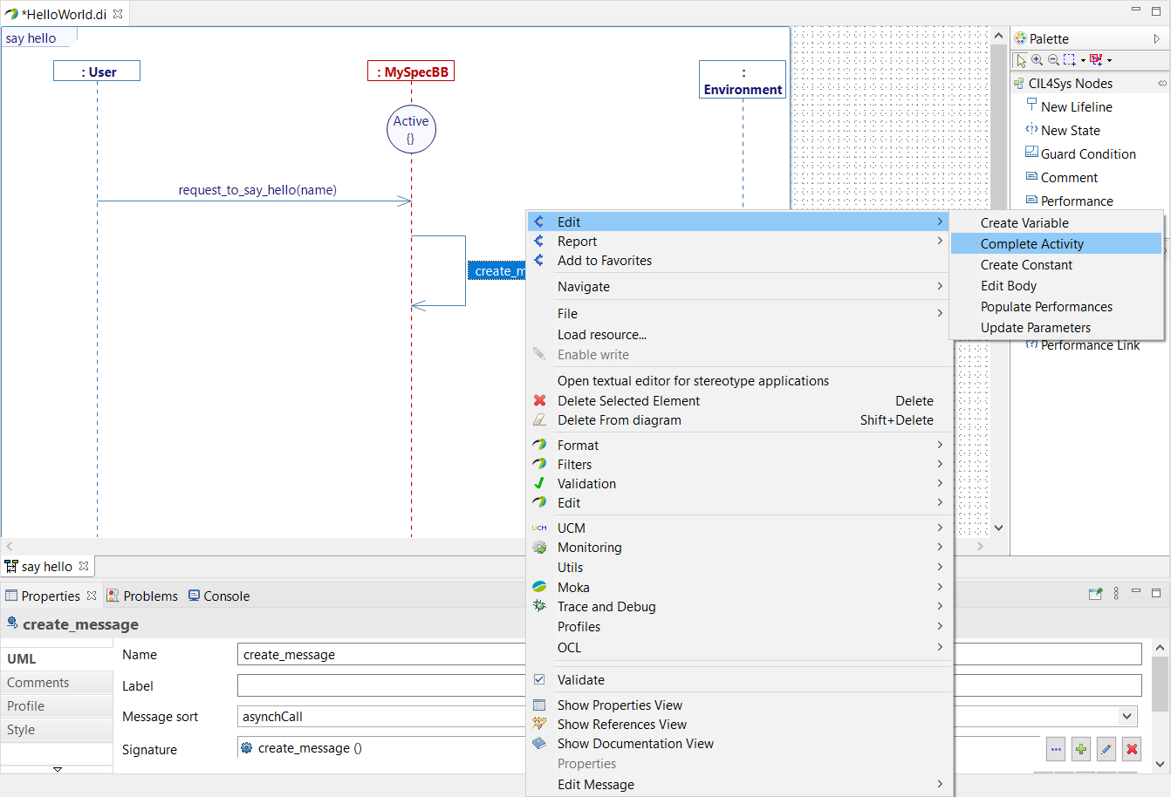This screenshot has width=1171, height=797.
Task: Choose Create Variable from the submenu
Action: tap(1056, 223)
